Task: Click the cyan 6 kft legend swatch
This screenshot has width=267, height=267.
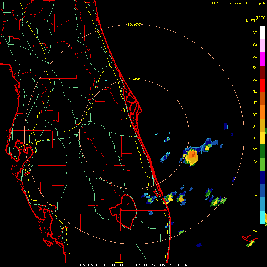Action: [262, 217]
